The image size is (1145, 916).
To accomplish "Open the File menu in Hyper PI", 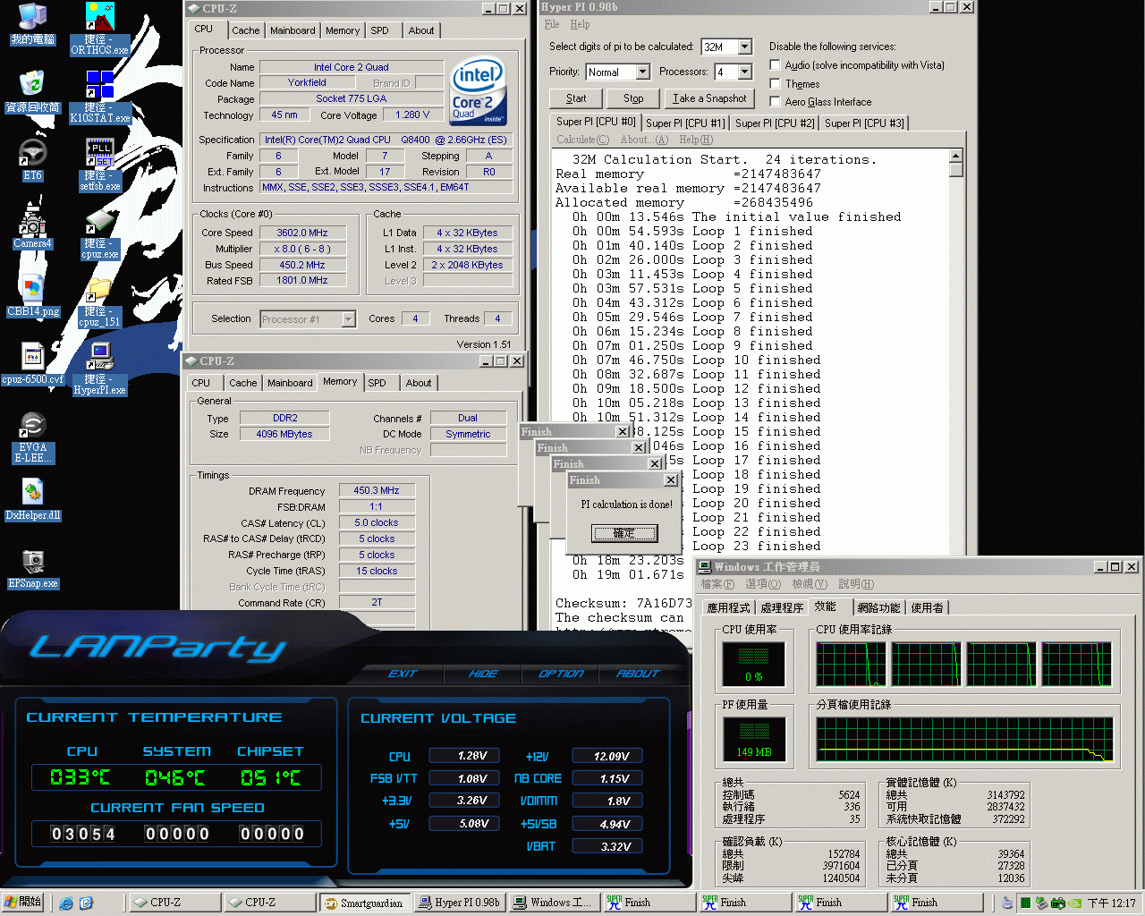I will coord(552,24).
